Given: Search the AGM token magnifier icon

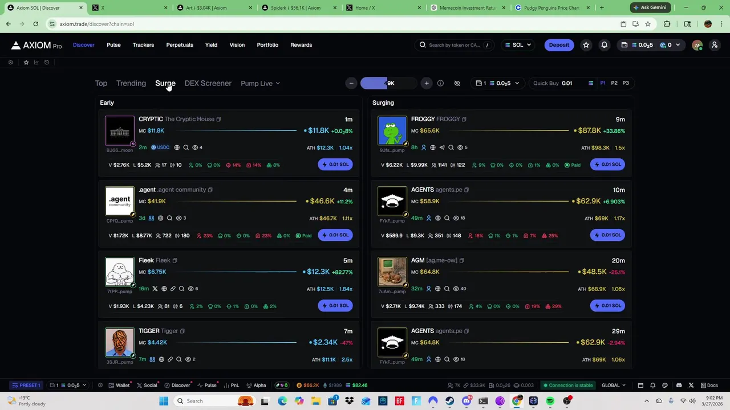Looking at the screenshot, I should 447,289.
